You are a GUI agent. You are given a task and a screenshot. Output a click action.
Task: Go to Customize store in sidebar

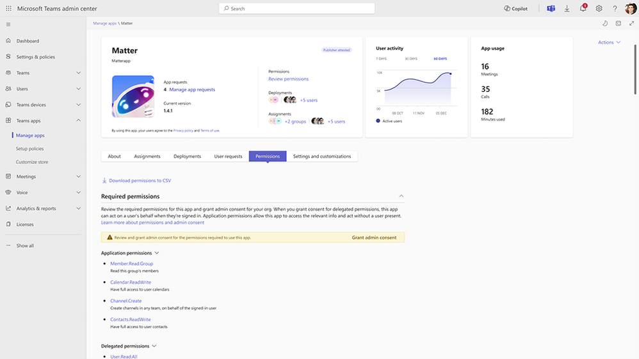point(32,162)
